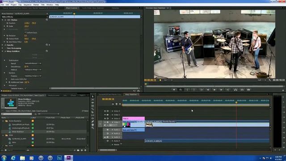This screenshot has width=286, height=161.
Task: Open the File menu
Action: pos(2,4)
